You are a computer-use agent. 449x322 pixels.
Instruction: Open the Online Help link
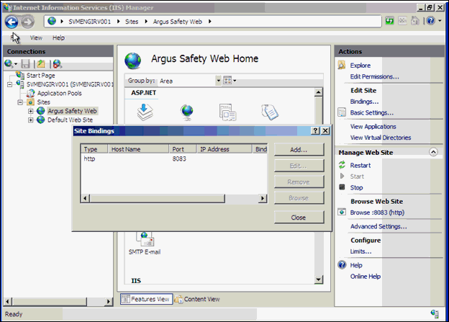[x=366, y=276]
